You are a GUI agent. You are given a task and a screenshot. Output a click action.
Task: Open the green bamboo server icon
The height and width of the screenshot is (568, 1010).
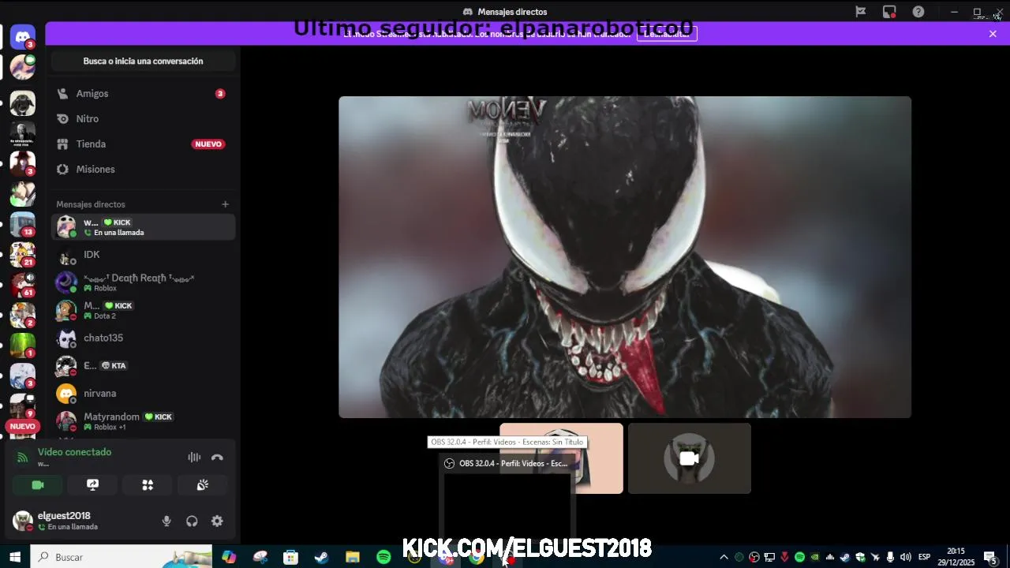[23, 346]
